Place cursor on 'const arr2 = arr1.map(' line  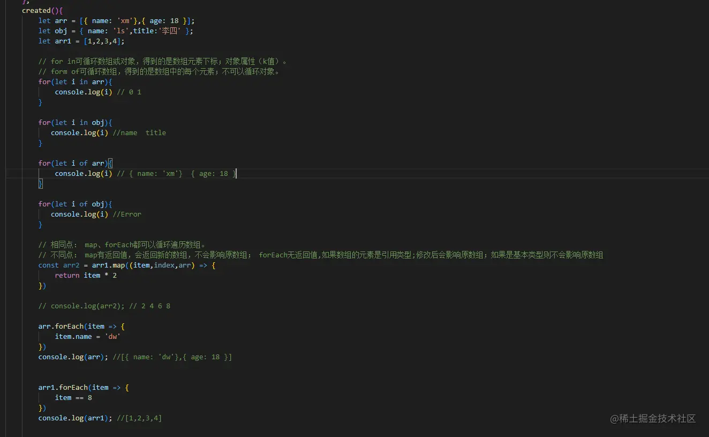[127, 265]
